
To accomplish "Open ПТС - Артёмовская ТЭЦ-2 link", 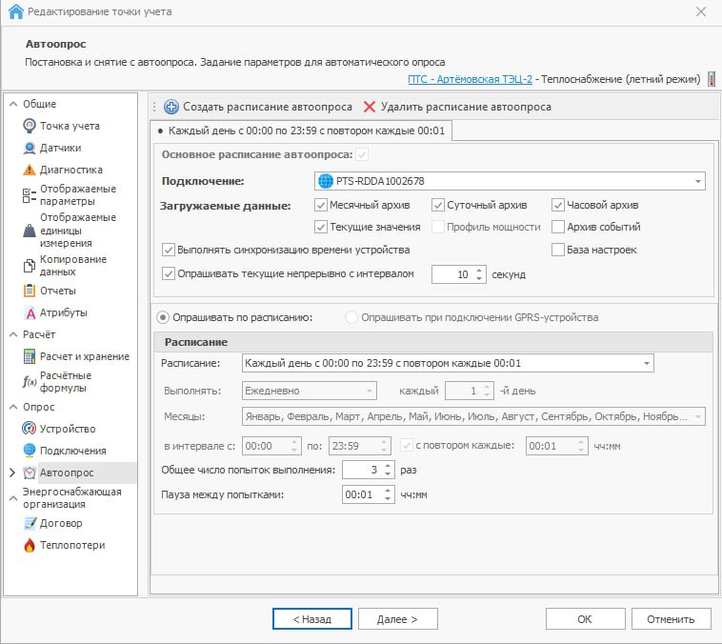I will pos(470,78).
